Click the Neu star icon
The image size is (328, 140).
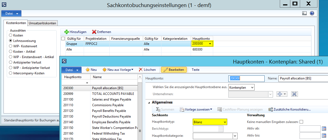coord(87,70)
